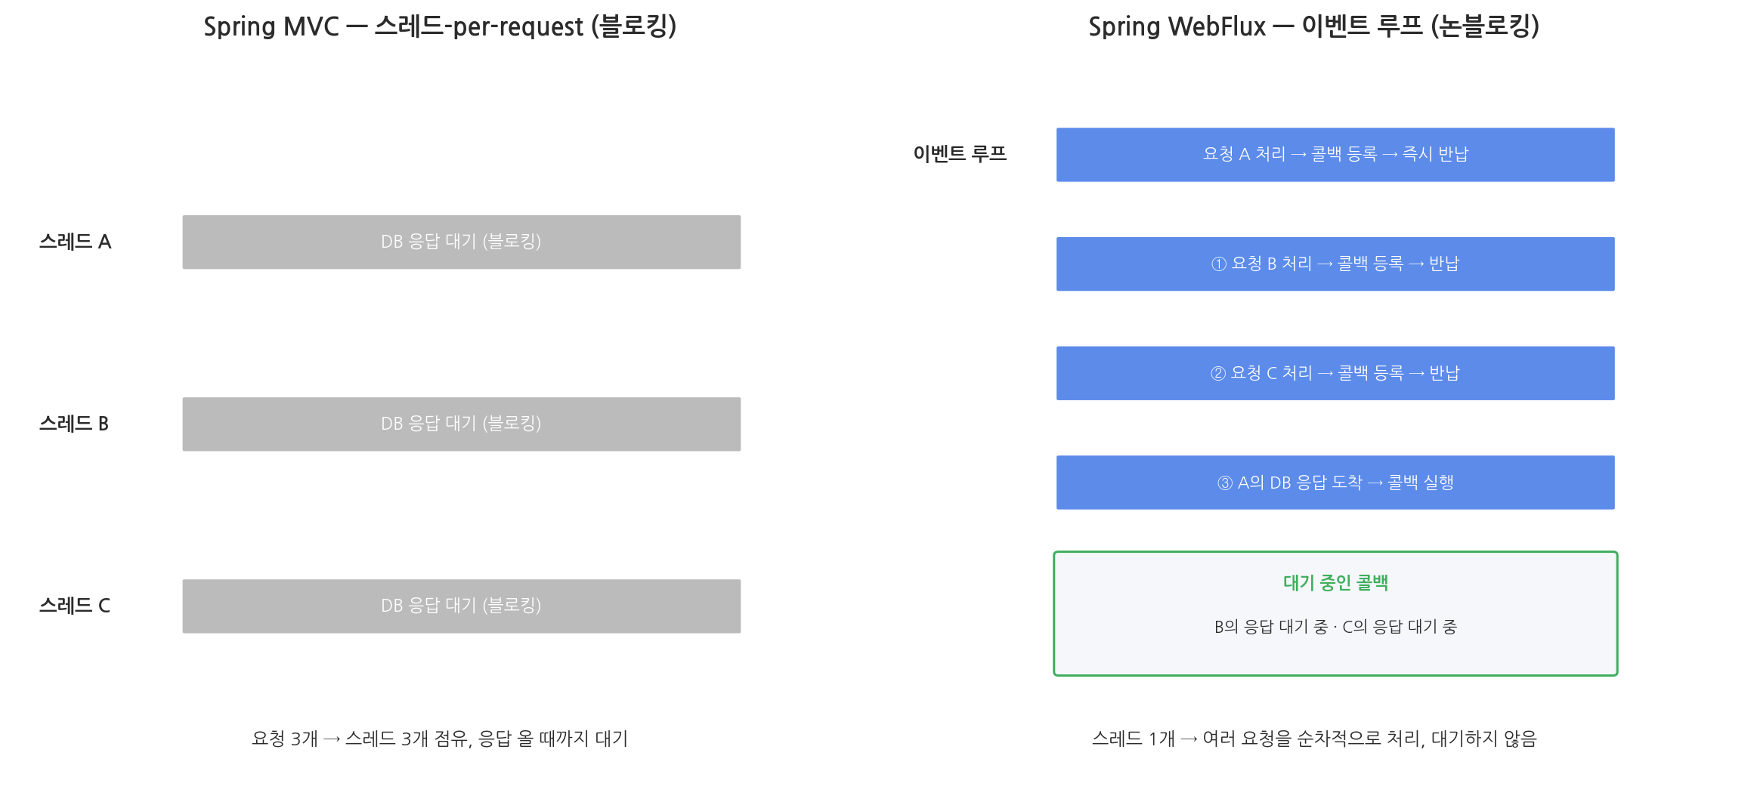Select the 이벤트 루프 label
Viewport: 1754px width, 802px height.
click(x=960, y=154)
